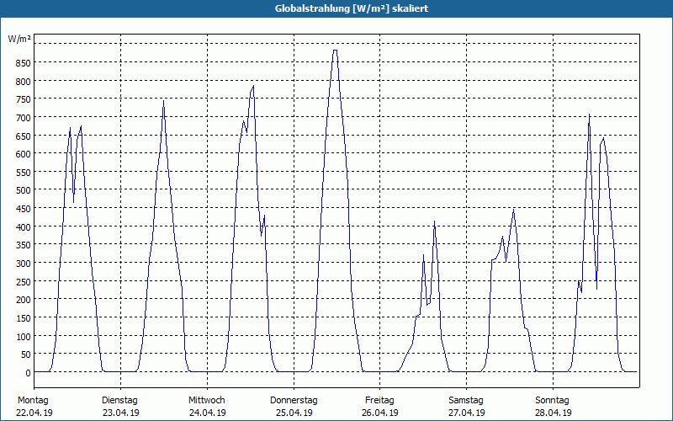Select the date 28.04.19

tap(554, 413)
